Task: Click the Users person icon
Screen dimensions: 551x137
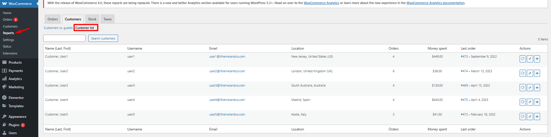Action: click(4, 133)
